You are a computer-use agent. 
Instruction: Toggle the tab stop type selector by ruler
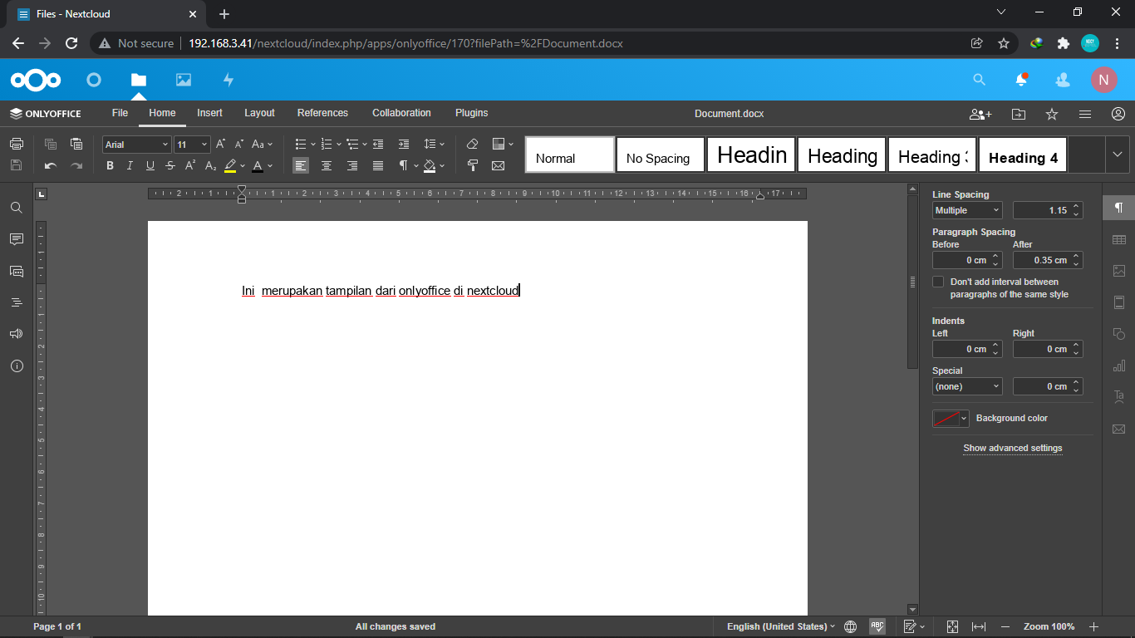tap(42, 194)
